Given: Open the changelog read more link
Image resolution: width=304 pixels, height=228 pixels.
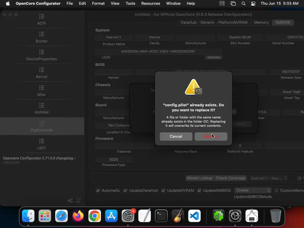Looking at the screenshot, I should [x=12, y=162].
